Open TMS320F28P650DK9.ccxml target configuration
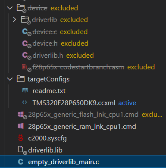166x168 pixels. [74, 103]
